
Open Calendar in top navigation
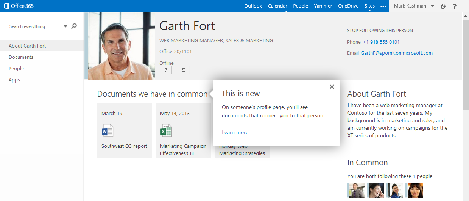point(277,6)
